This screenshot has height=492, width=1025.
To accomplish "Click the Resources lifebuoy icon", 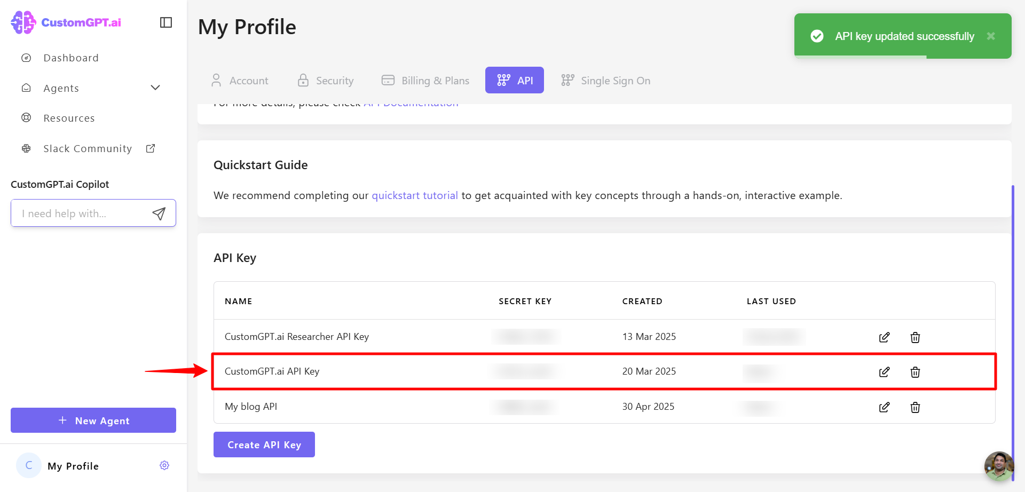I will [x=26, y=117].
